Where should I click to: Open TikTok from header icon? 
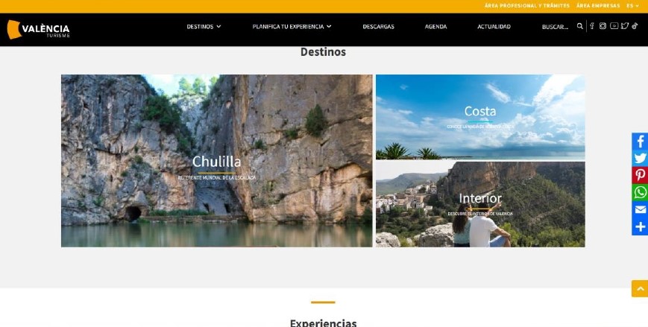(635, 26)
